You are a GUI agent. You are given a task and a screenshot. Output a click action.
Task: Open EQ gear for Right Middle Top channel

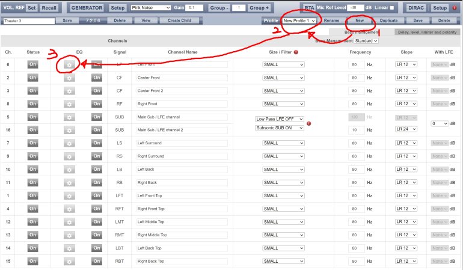[69, 235]
